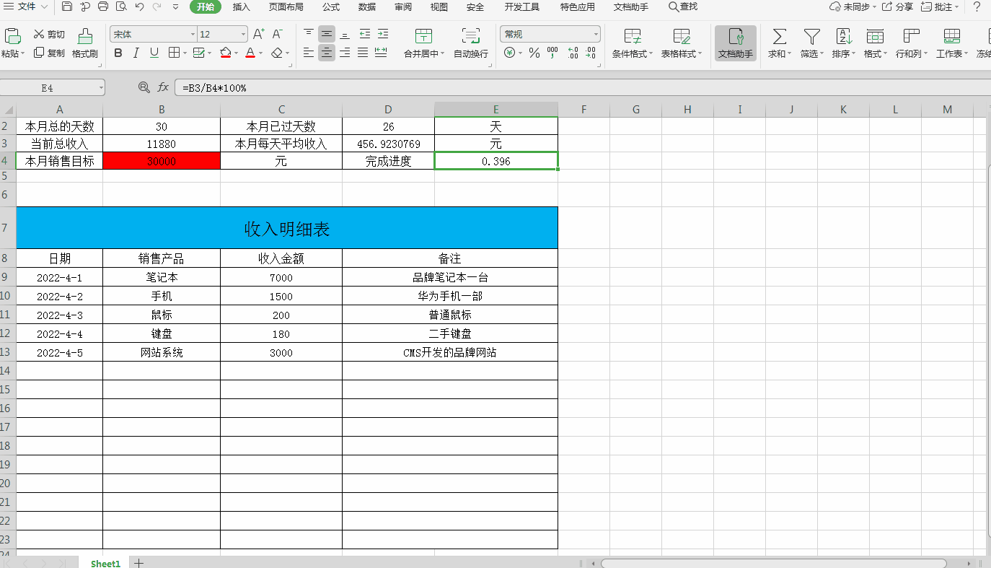991x568 pixels.
Task: Expand the File (文件) menu arrow
Action: [45, 6]
